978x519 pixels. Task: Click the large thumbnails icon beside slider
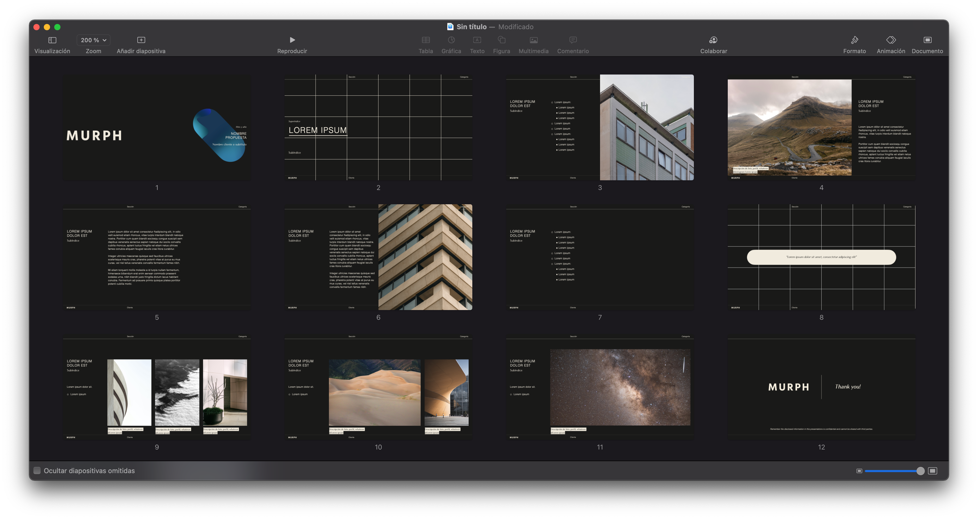tap(932, 471)
